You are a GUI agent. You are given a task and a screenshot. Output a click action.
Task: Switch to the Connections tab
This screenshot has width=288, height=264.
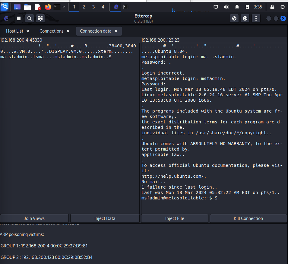tap(51, 31)
